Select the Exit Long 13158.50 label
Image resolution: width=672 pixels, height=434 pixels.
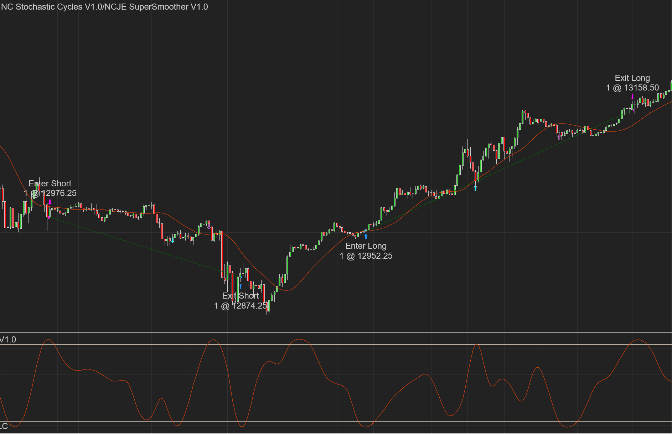pos(632,83)
